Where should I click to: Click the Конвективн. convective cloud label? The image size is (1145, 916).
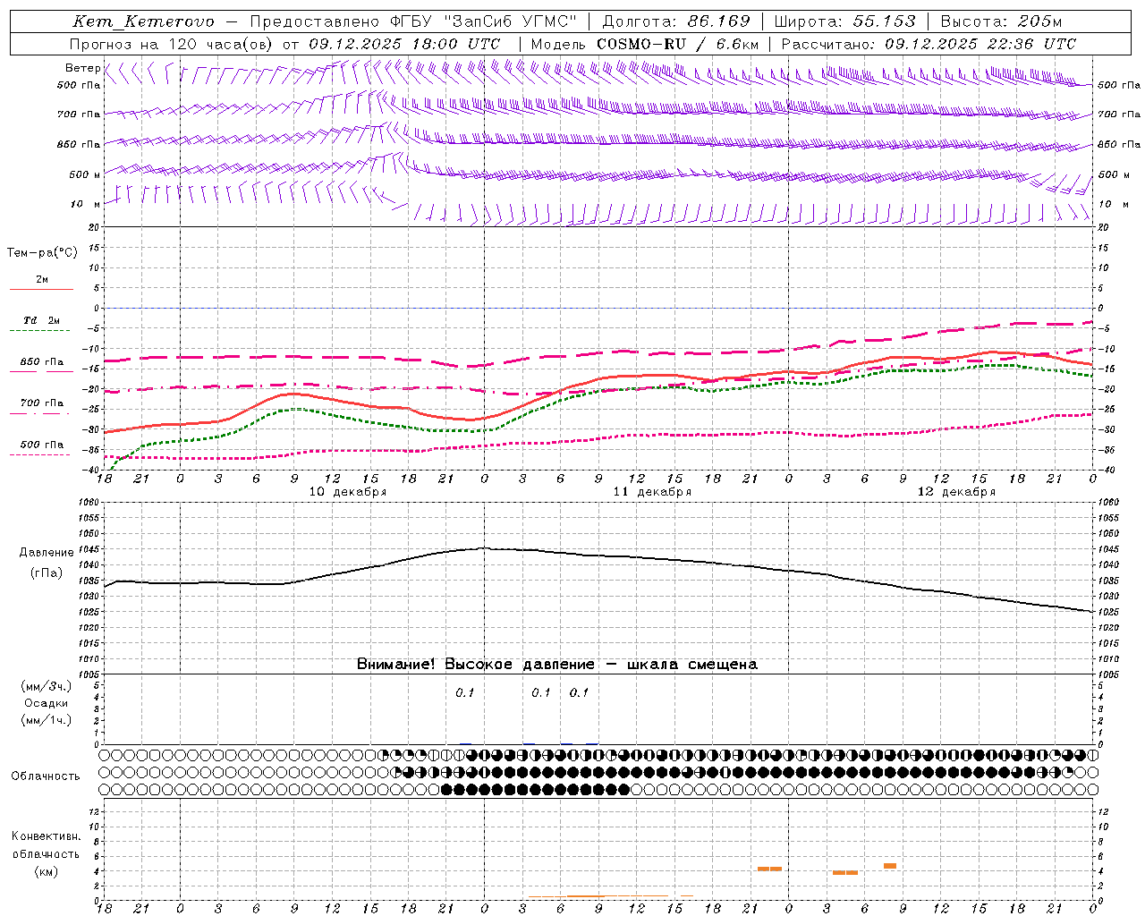[46, 836]
